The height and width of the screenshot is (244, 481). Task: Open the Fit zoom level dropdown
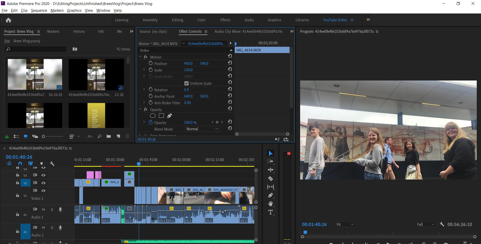pos(345,224)
